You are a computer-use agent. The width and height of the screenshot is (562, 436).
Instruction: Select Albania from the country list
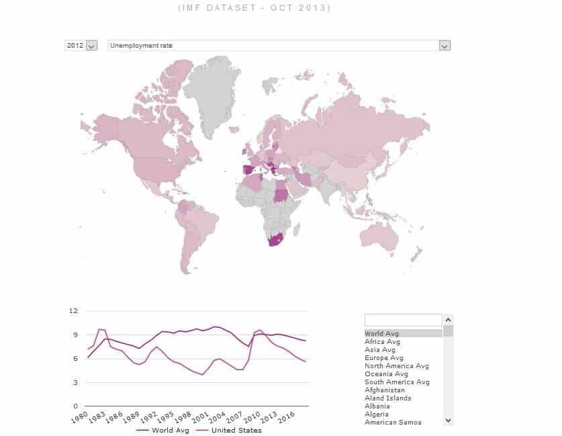pyautogui.click(x=379, y=406)
